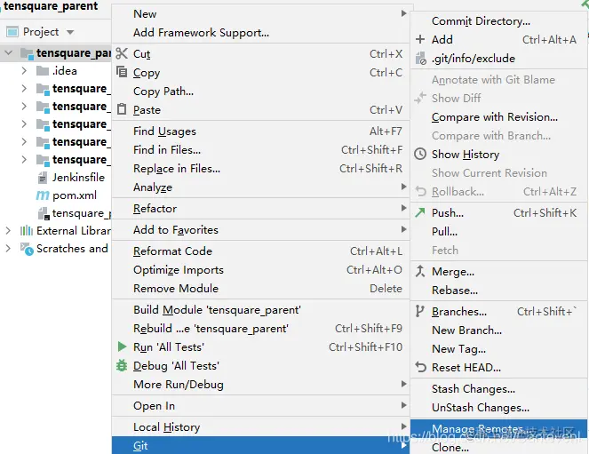Click the .git/info/exclude file icon

point(421,59)
